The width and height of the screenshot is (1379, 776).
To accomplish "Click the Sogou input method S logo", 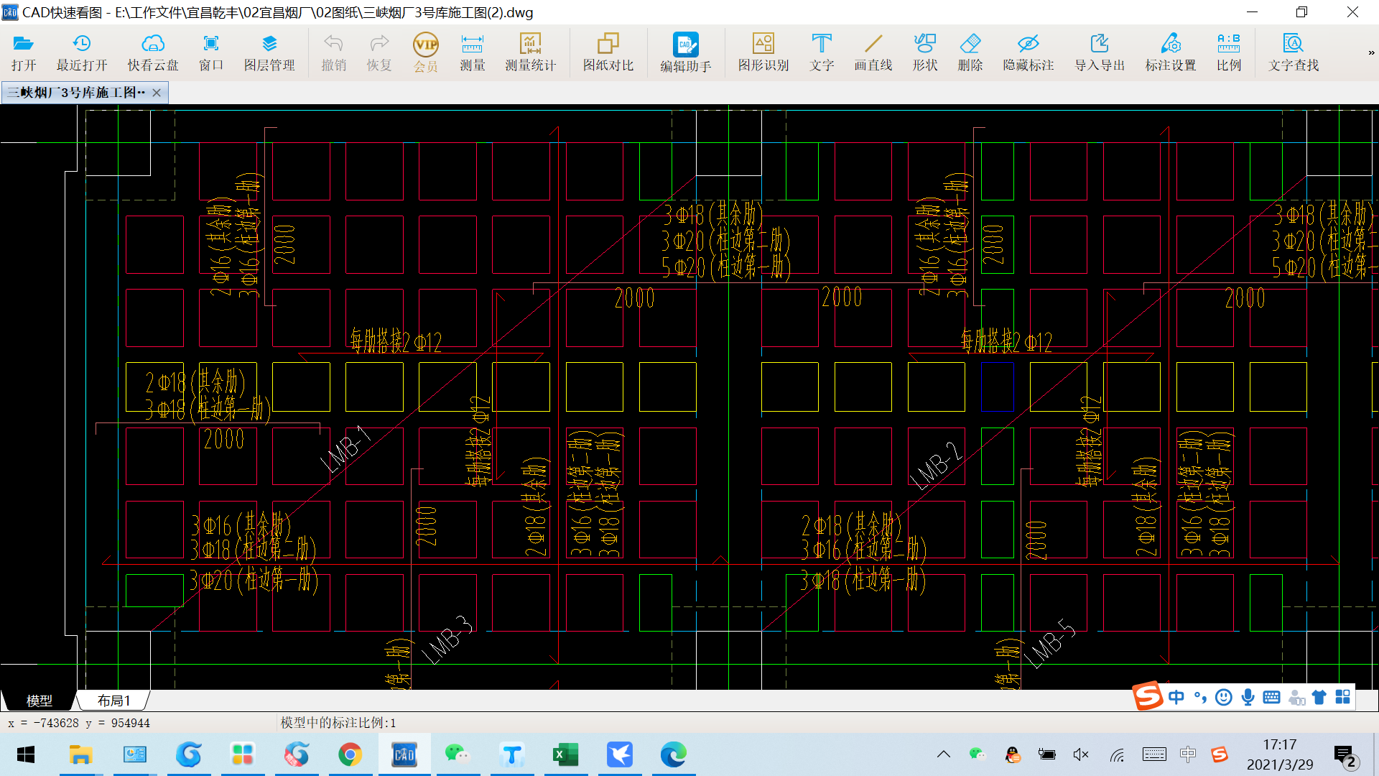I will click(x=1147, y=696).
